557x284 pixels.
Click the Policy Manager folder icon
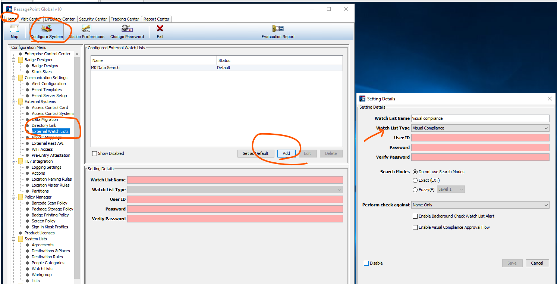click(x=21, y=197)
